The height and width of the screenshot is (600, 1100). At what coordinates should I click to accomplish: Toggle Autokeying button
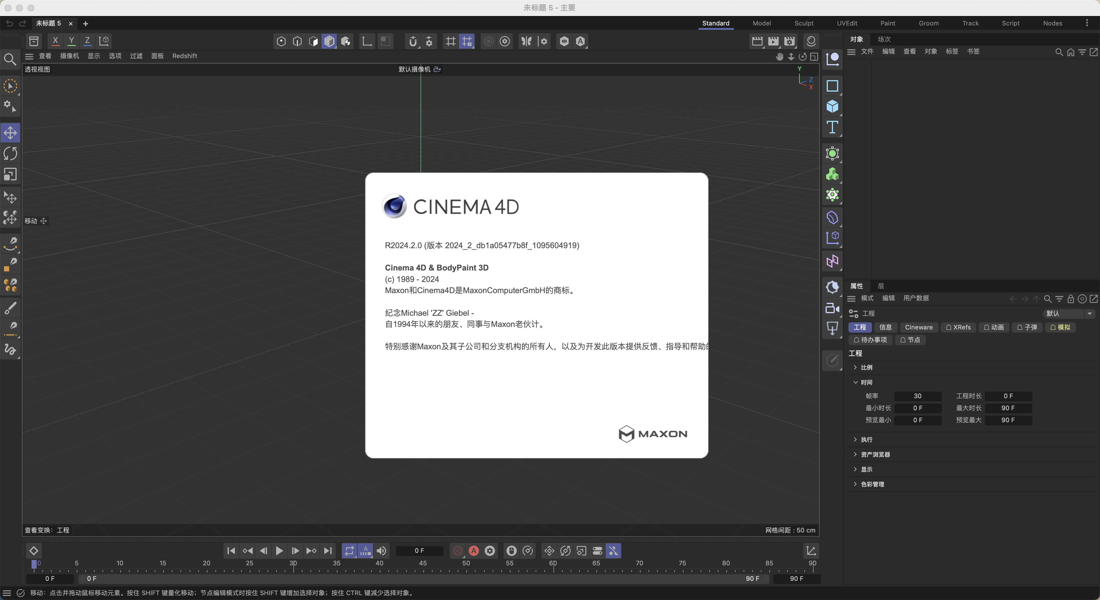click(474, 551)
